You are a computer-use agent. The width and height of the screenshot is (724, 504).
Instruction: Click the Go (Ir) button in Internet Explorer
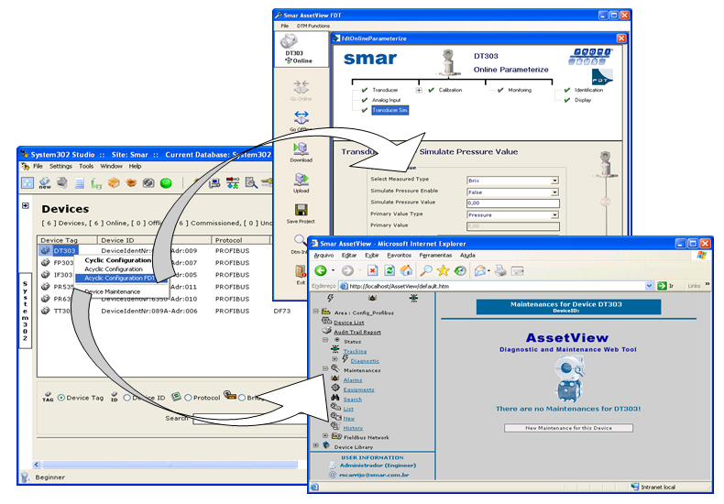pyautogui.click(x=665, y=286)
